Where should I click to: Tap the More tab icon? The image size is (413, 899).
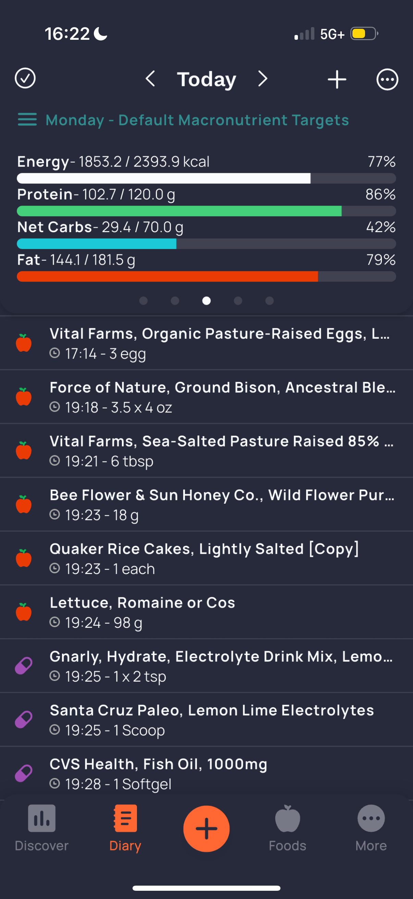point(371,819)
